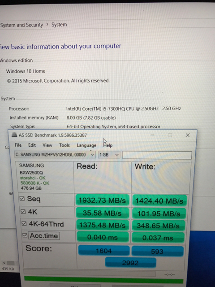
Task: Click the 4K-64Thrd read result 1375.48 MB/s
Action: tap(103, 225)
